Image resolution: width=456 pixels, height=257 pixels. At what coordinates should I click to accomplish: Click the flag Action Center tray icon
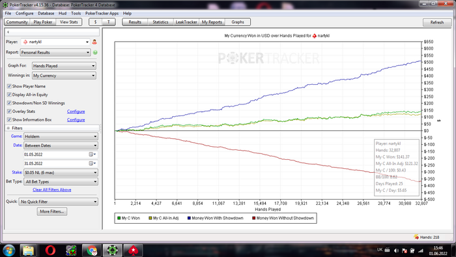point(405,250)
